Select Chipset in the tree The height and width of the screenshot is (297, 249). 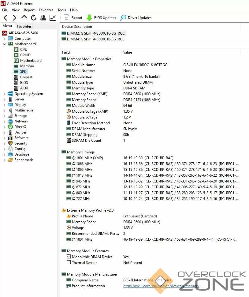pyautogui.click(x=26, y=77)
